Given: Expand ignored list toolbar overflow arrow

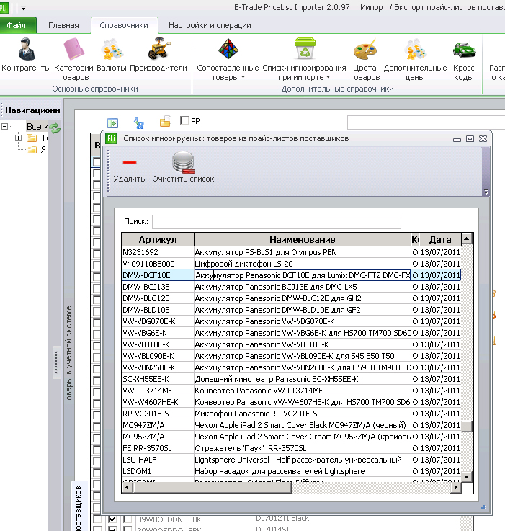Looking at the screenshot, I should [x=486, y=192].
